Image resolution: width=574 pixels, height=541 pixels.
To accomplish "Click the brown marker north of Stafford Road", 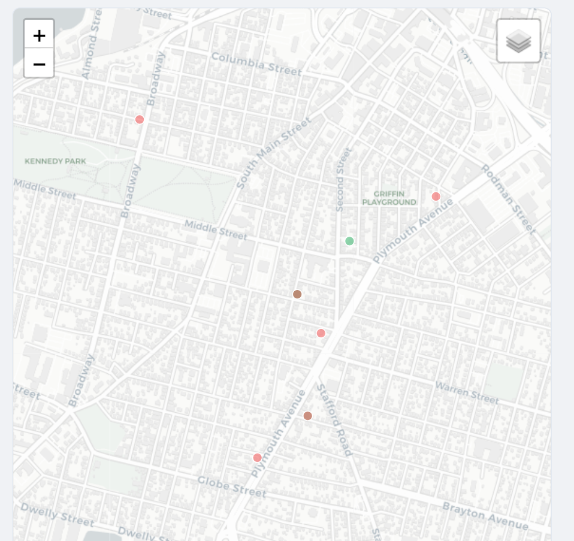I will [307, 414].
